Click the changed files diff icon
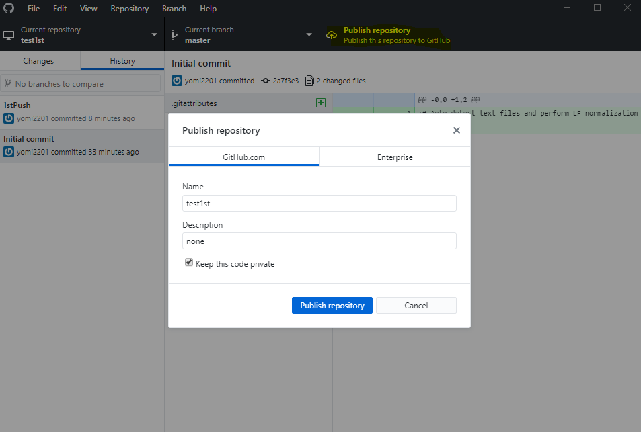 [309, 81]
